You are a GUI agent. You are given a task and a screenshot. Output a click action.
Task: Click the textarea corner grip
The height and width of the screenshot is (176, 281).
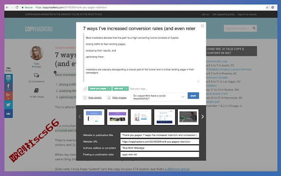pos(198,81)
